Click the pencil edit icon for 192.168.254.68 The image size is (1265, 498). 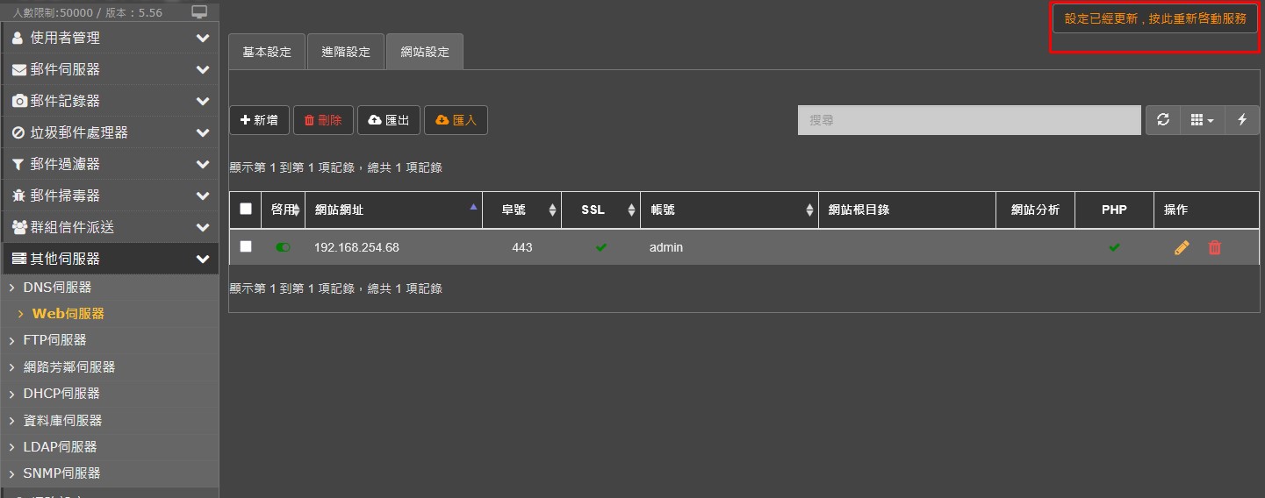click(1182, 248)
